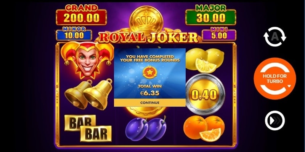Click the Total Win €6.35 amount
The width and height of the screenshot is (305, 152).
coord(149,93)
